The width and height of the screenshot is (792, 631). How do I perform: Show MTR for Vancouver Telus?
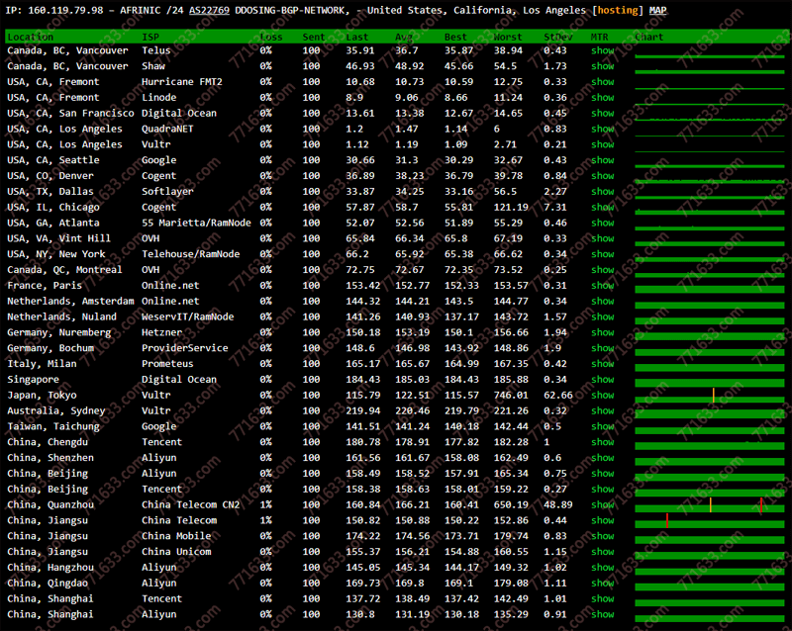tap(603, 50)
